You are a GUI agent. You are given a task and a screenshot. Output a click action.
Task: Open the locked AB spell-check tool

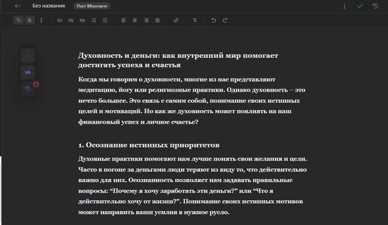28,88
